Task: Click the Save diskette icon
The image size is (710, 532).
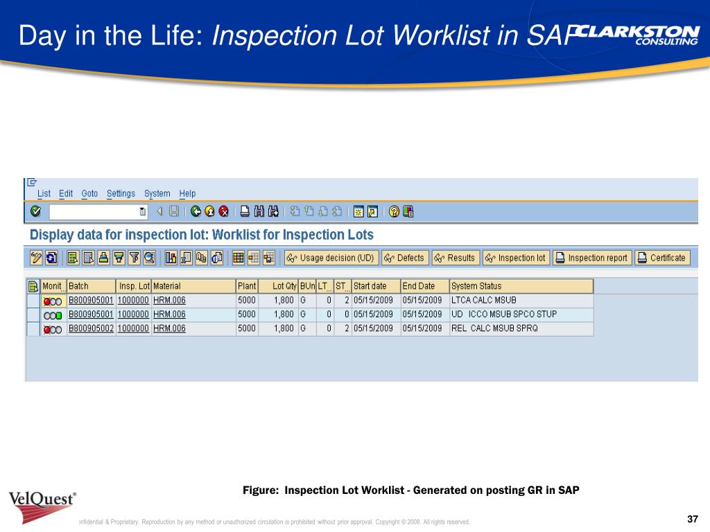Action: coord(174,211)
